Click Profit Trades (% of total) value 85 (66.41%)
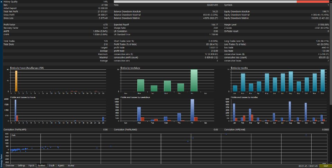 click(x=212, y=45)
